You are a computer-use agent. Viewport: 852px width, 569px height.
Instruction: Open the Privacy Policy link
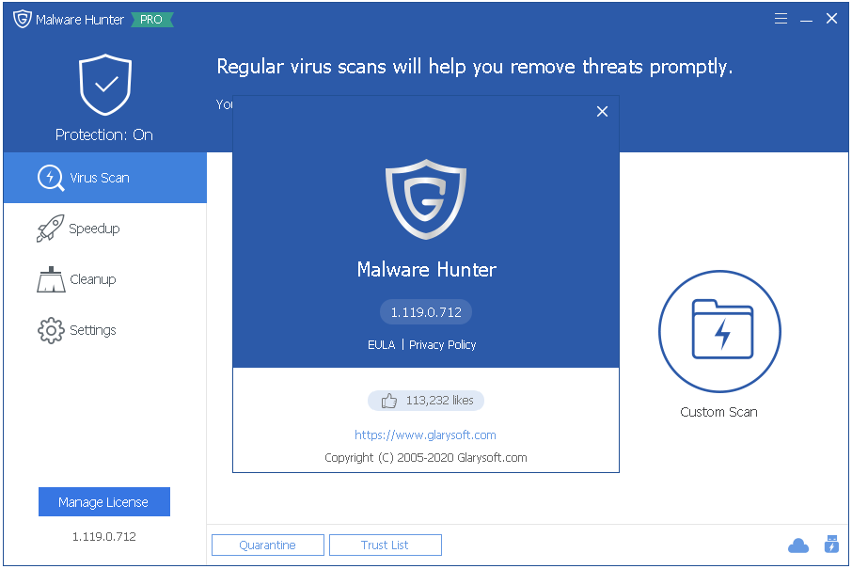pos(442,344)
